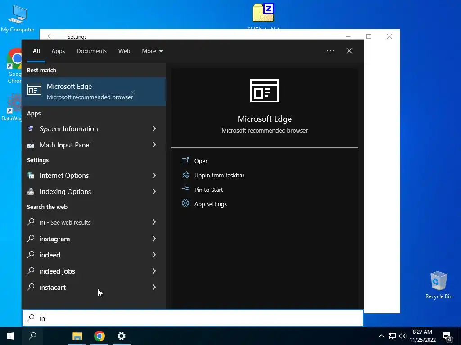Switch to the Web search tab

pyautogui.click(x=124, y=51)
